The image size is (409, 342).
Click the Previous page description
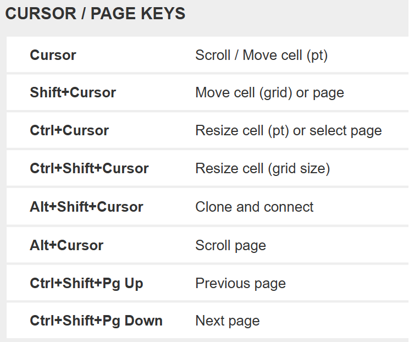(240, 283)
